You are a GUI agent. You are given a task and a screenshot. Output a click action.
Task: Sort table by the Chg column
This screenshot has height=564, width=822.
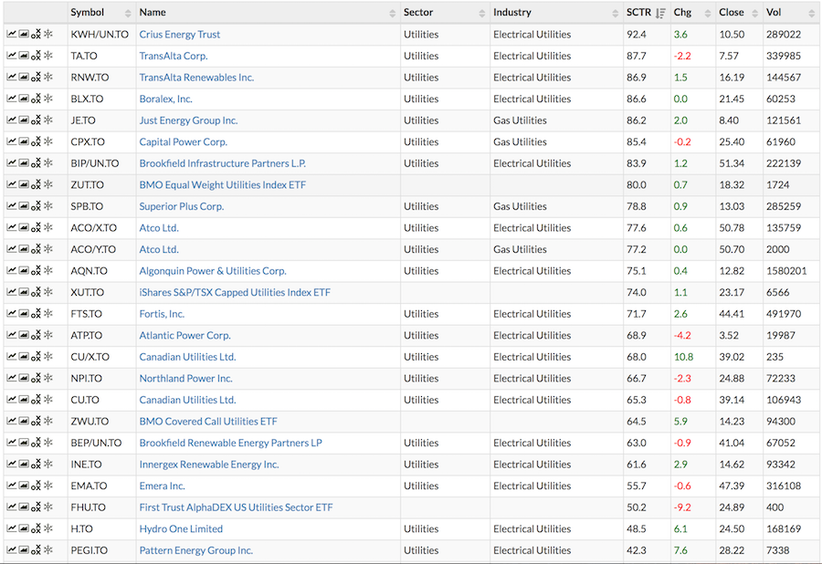693,13
